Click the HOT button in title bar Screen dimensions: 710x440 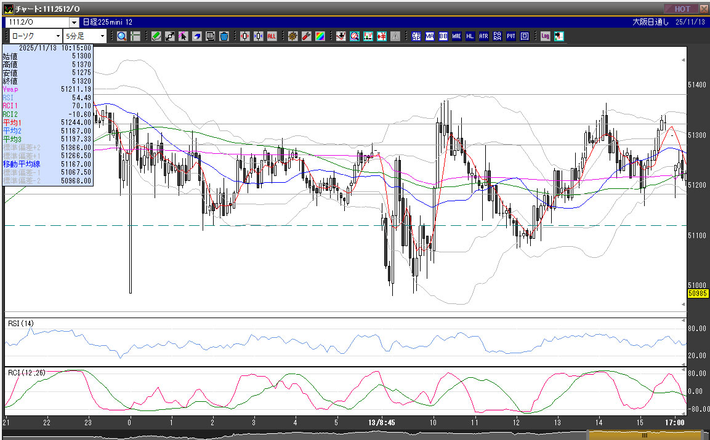click(x=682, y=9)
